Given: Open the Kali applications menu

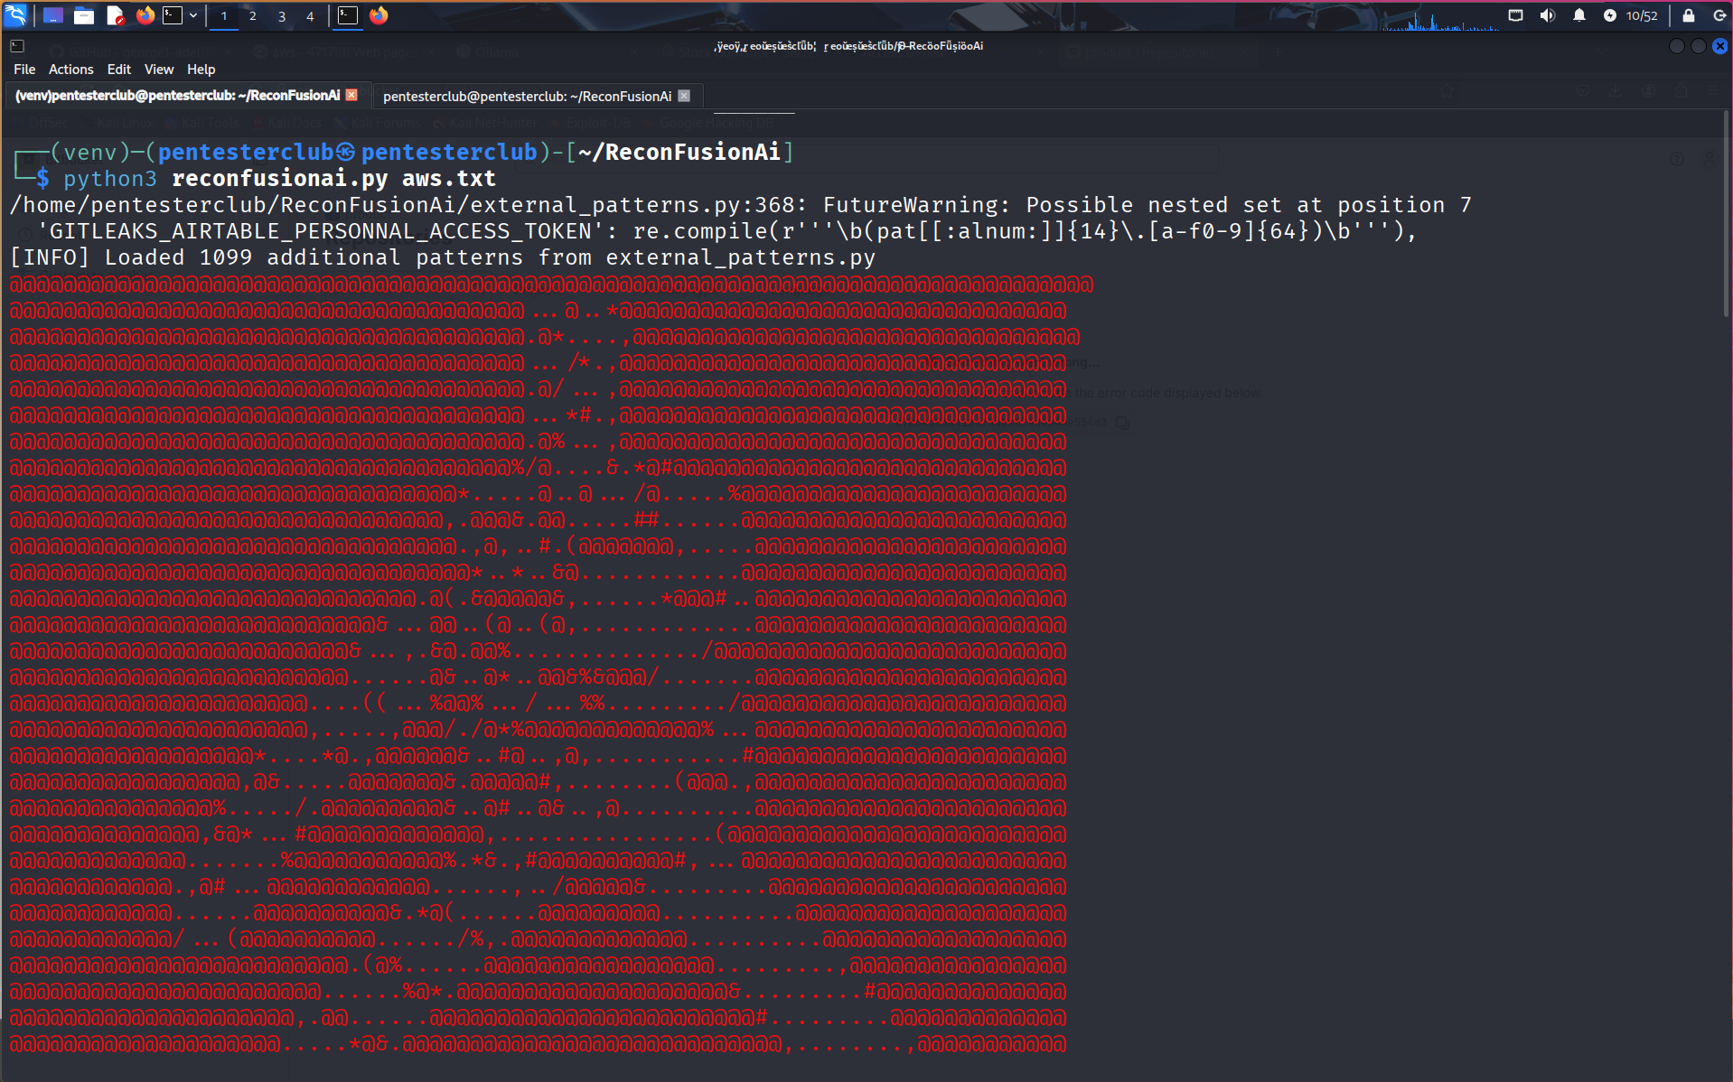Looking at the screenshot, I should coord(16,15).
